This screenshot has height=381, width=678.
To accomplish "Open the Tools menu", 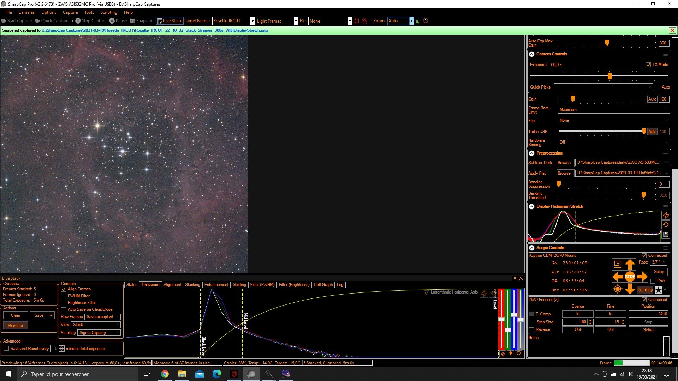I will pos(89,12).
